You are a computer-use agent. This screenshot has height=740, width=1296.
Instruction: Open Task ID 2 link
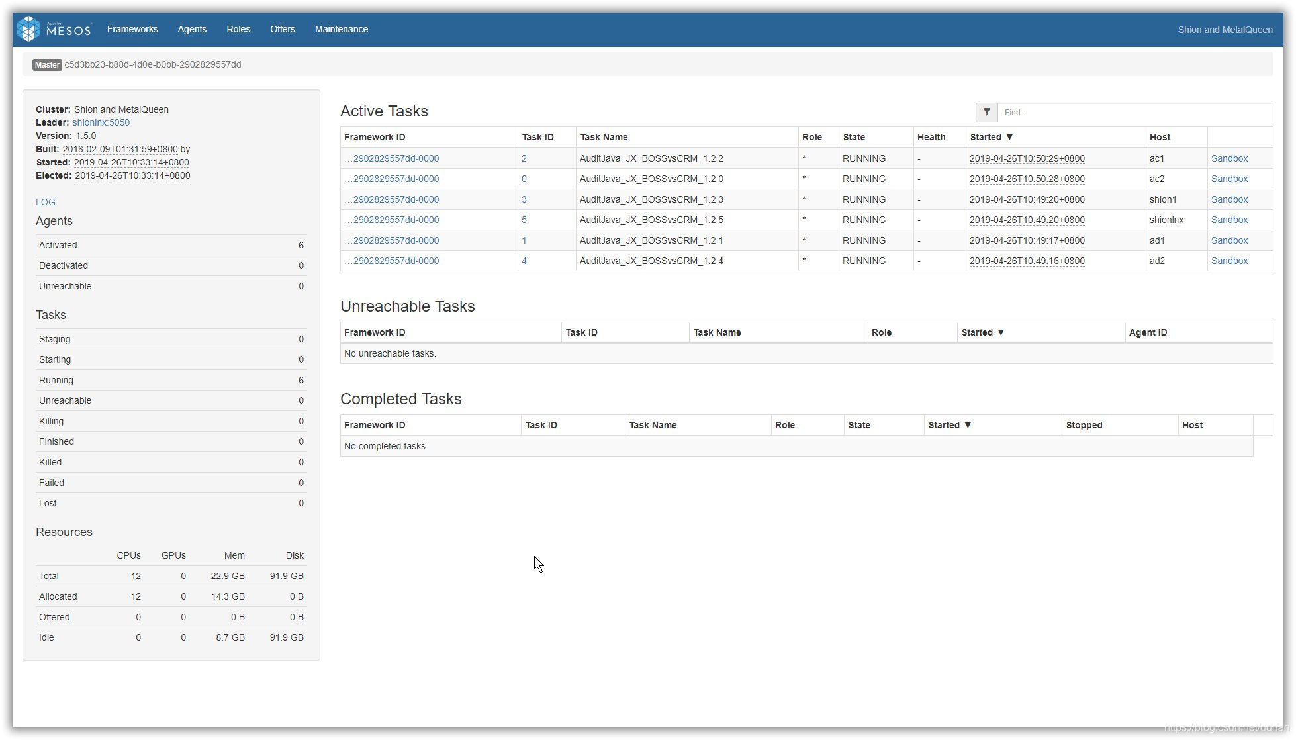[x=524, y=158]
